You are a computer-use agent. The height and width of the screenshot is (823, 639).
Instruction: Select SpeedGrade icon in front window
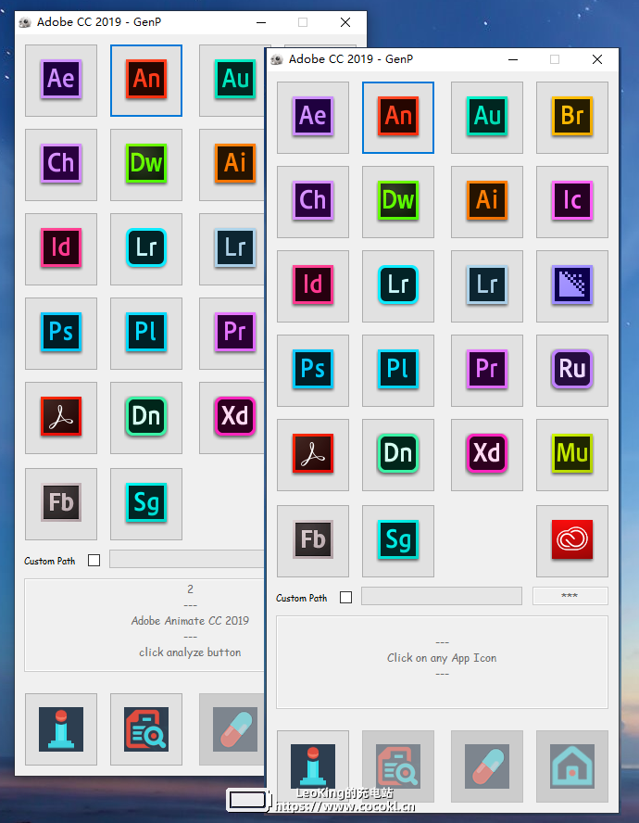pos(397,541)
